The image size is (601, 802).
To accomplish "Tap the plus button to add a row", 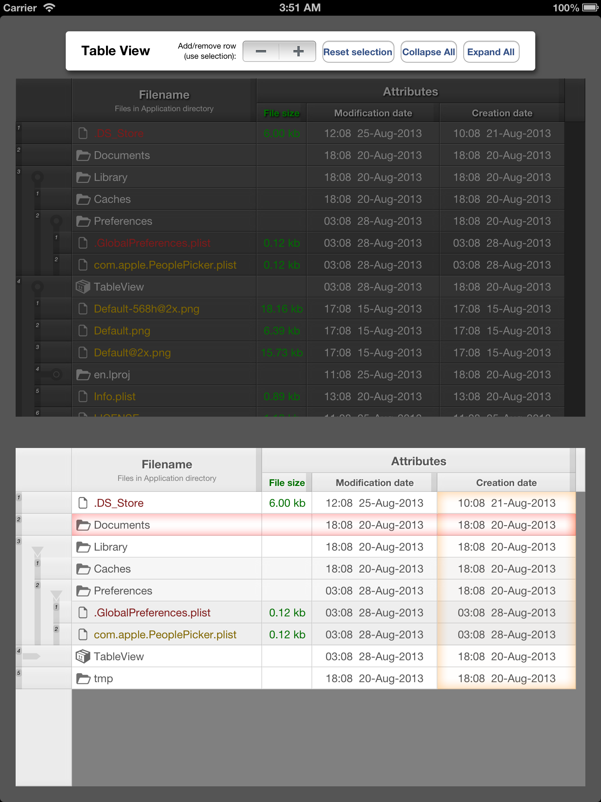I will pyautogui.click(x=298, y=51).
